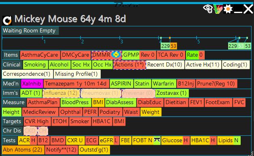Viewport: 254px width, 156px height.
Task: Click the refresh icon beside Mickey Mouse
Action: [x=7, y=20]
